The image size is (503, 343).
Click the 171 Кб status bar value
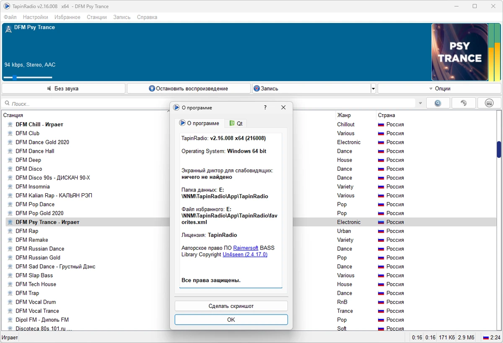tap(446, 338)
